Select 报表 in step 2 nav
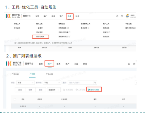 click(59, 64)
